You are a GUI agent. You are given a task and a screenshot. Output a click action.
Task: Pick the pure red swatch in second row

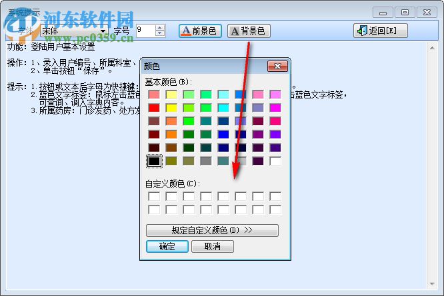154,108
